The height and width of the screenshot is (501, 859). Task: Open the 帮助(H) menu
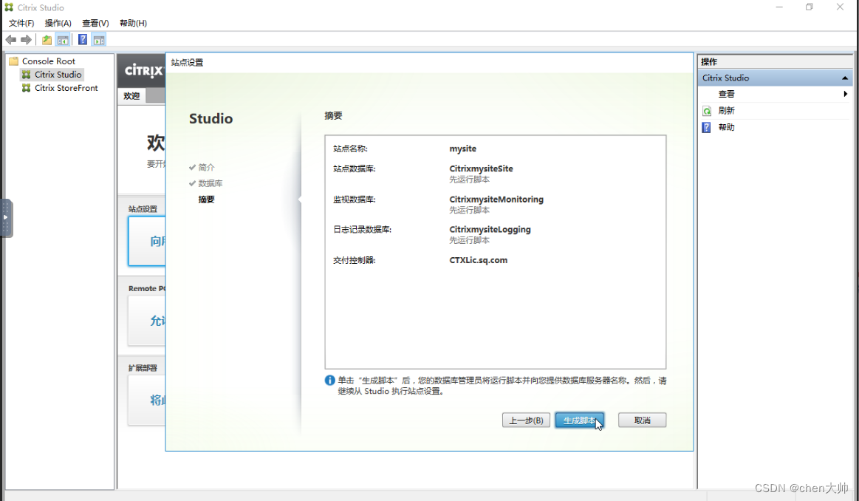133,23
